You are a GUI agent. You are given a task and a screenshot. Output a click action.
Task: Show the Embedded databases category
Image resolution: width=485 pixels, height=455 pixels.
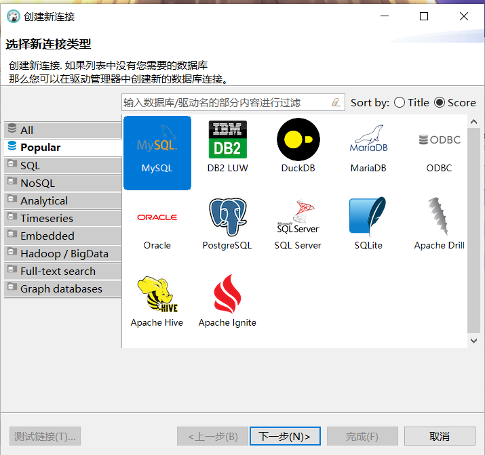click(63, 236)
